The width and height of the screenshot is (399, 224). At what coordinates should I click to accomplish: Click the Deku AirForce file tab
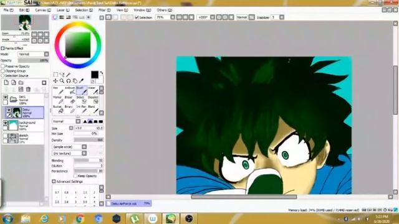128,203
